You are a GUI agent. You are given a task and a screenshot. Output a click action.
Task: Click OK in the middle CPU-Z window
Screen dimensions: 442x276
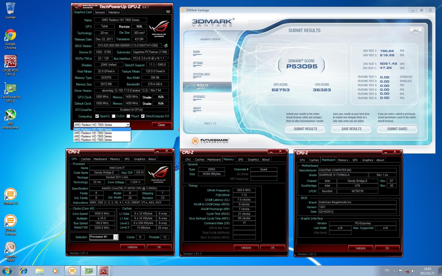pyautogui.click(x=273, y=248)
